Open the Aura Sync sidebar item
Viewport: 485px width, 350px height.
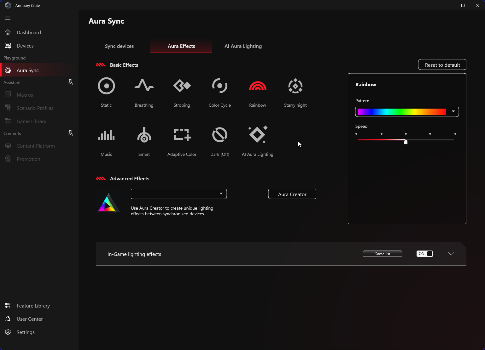39,70
